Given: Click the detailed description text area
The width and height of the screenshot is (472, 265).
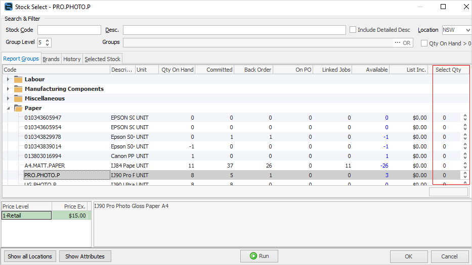Looking at the screenshot, I should pos(282,224).
